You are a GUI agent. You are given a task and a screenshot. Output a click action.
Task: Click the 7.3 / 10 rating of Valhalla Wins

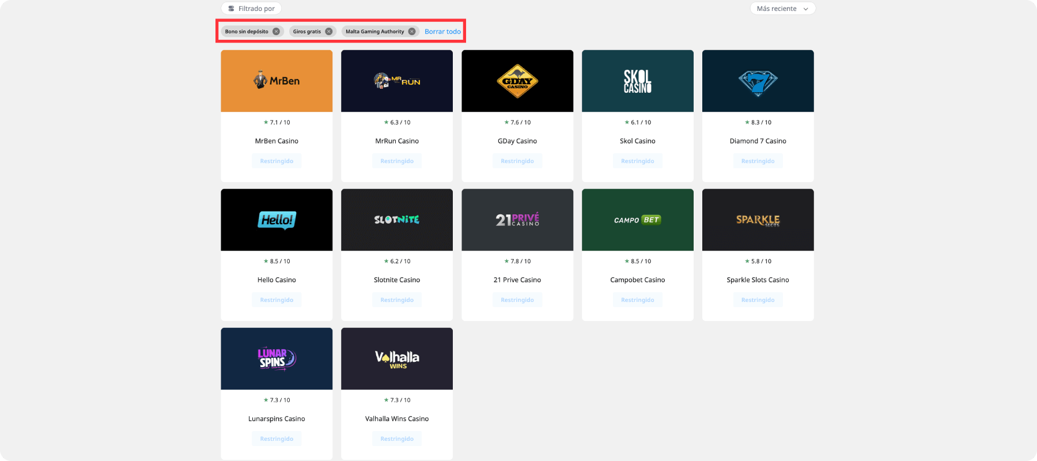click(398, 400)
